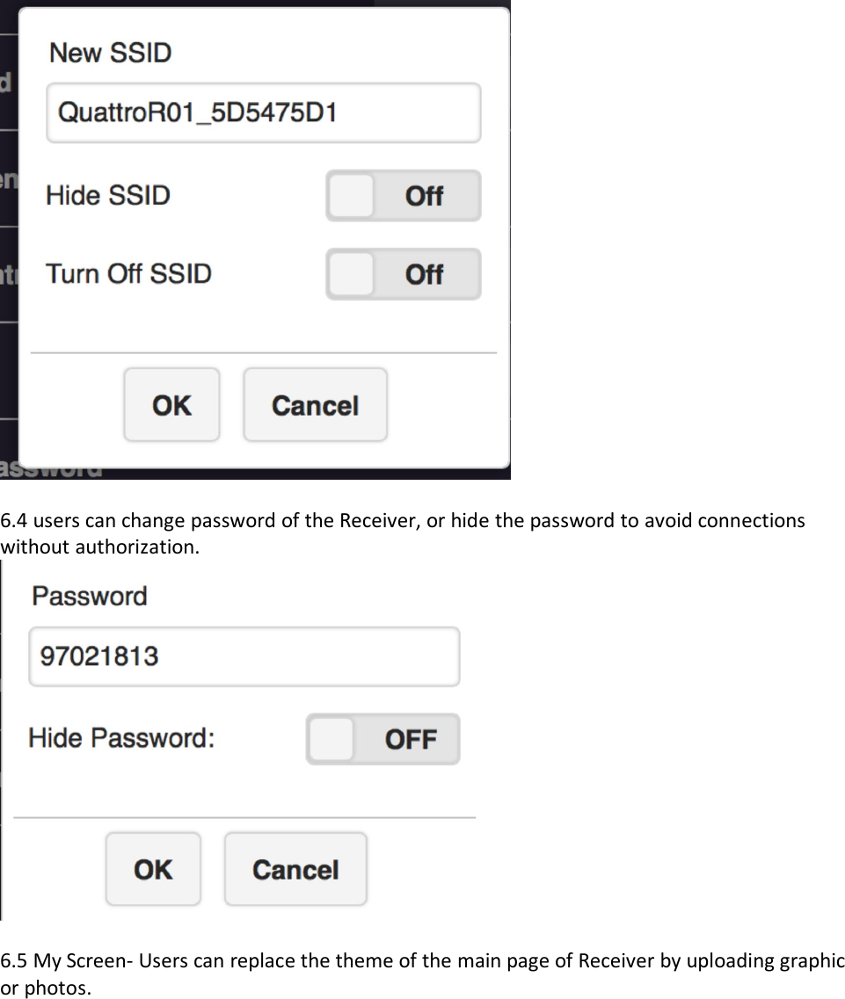Click the Hide SSID Off slider knob
Viewport: 845px width, 999px height.
point(350,195)
